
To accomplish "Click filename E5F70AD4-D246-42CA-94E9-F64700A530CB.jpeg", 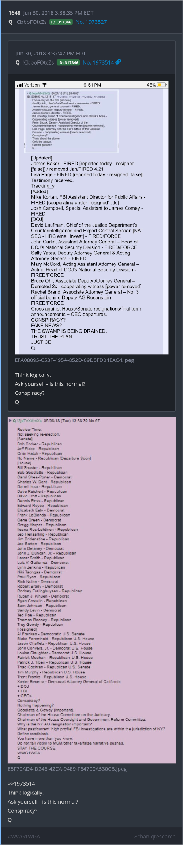I will (x=67, y=769).
